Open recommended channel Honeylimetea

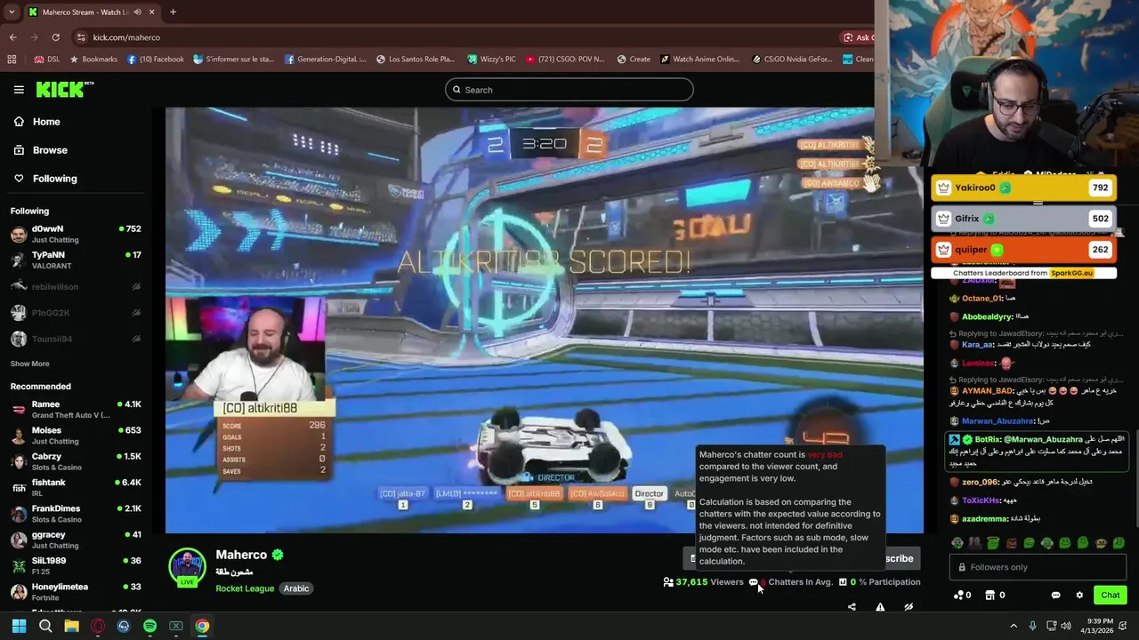click(76, 592)
